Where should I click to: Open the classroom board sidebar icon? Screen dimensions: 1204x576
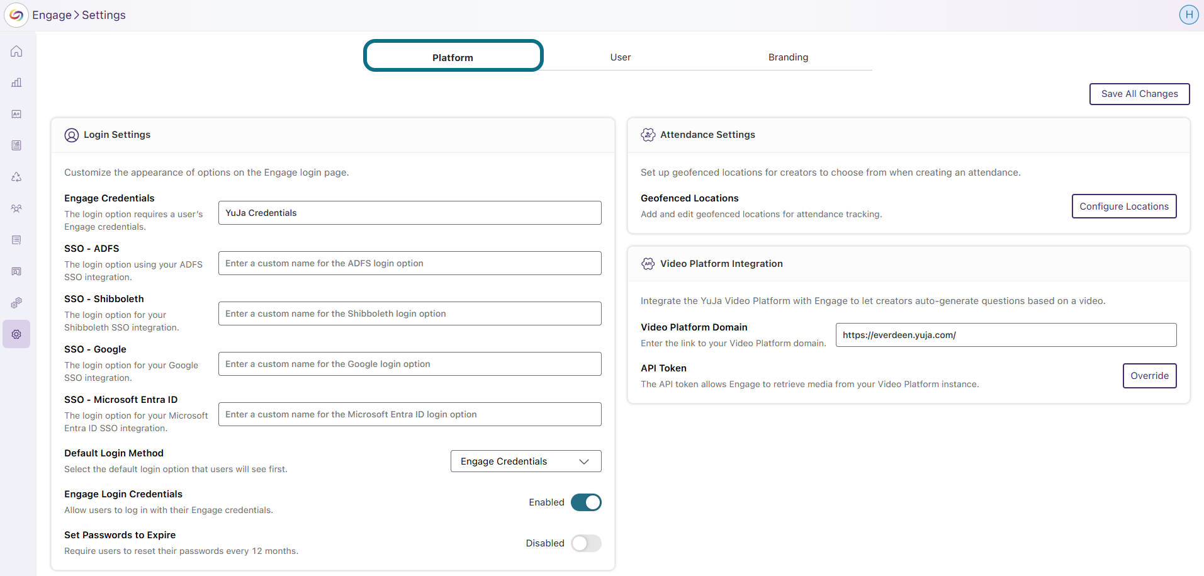(x=16, y=271)
